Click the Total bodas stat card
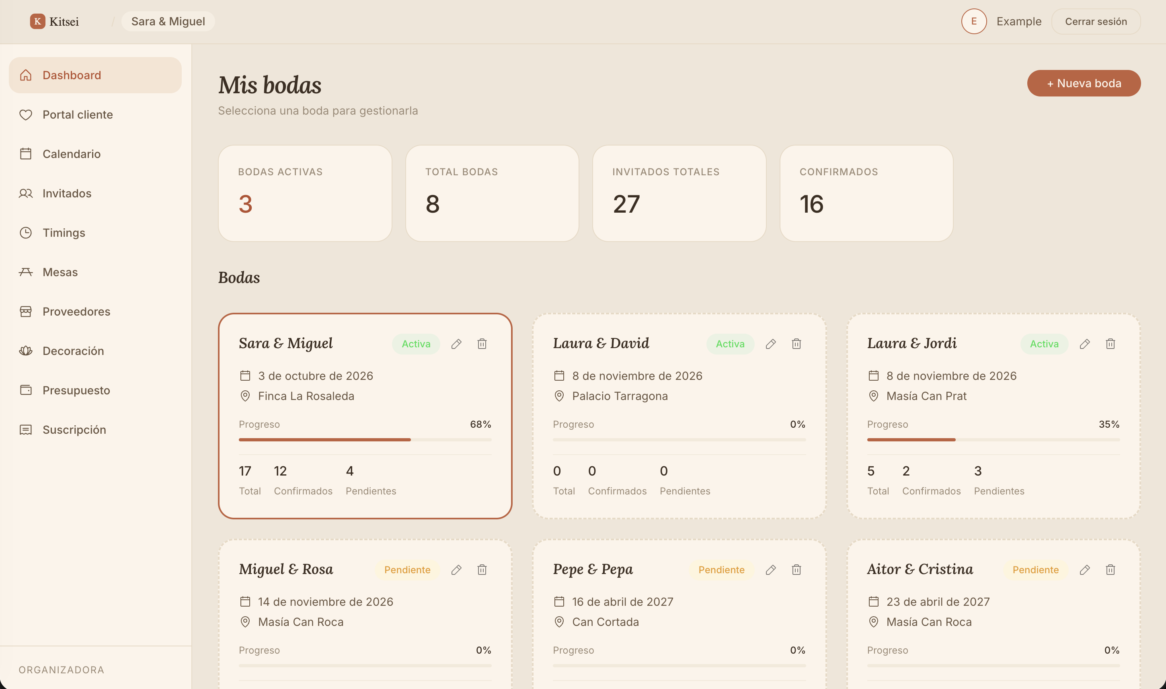 click(x=492, y=194)
